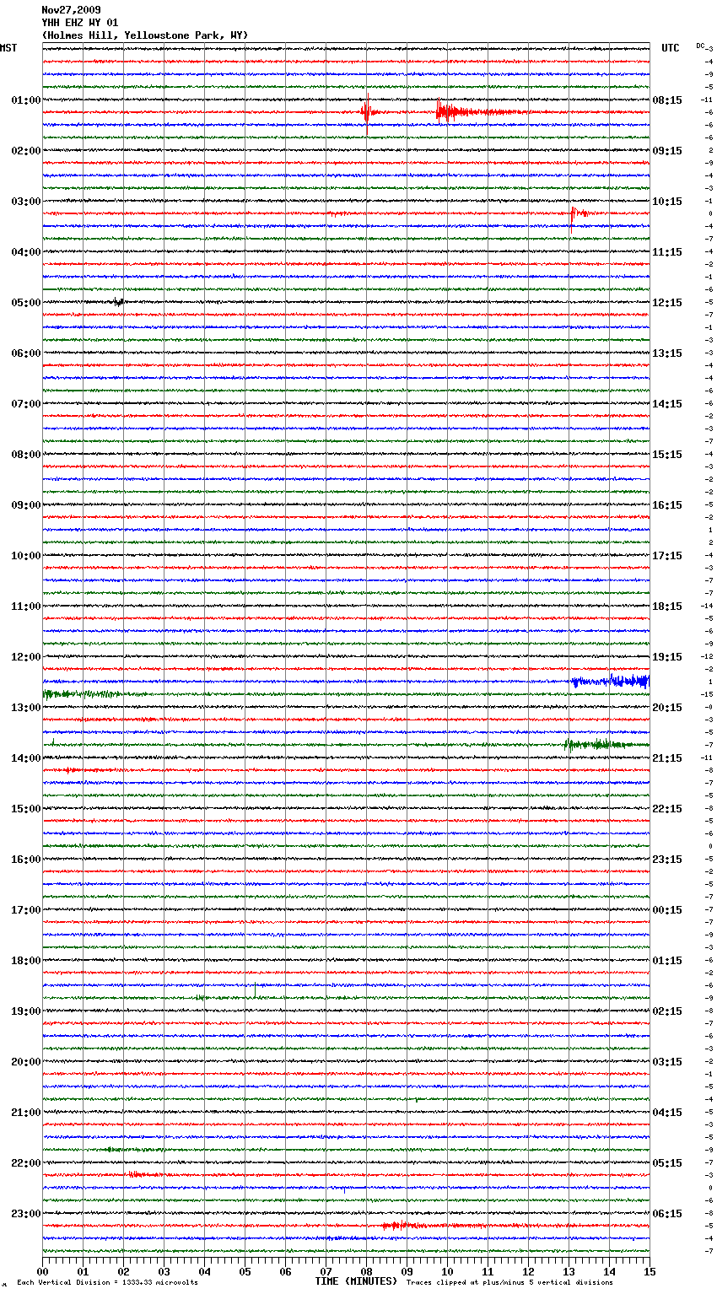Click the 04:15 UTC time label
Viewport: 717px width, 1294px height.
pyautogui.click(x=667, y=1113)
